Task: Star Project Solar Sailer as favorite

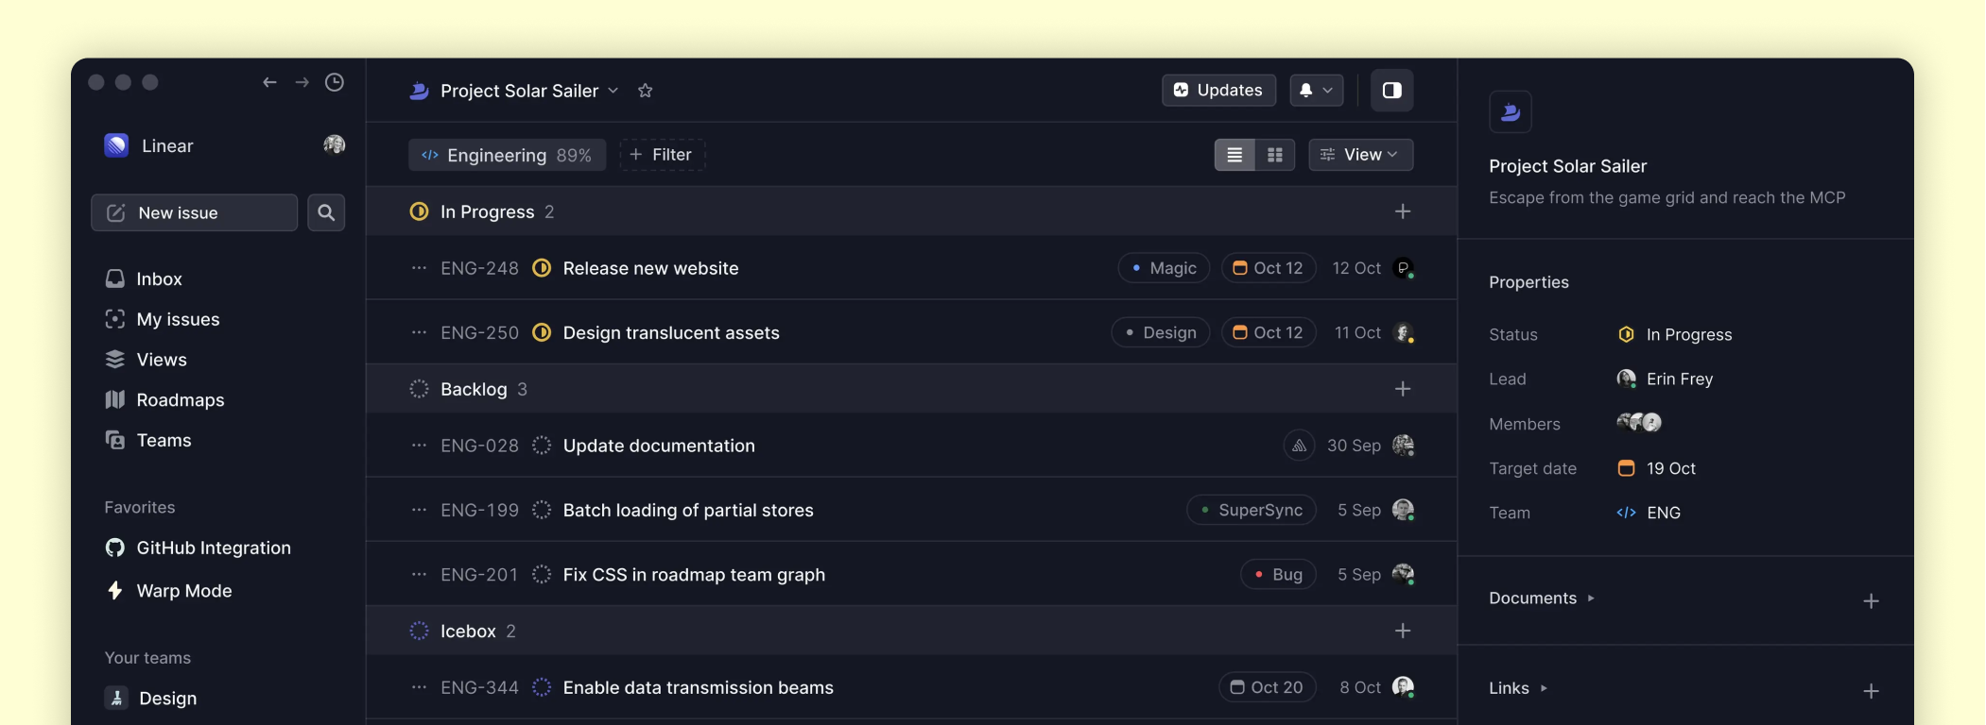Action: point(646,91)
